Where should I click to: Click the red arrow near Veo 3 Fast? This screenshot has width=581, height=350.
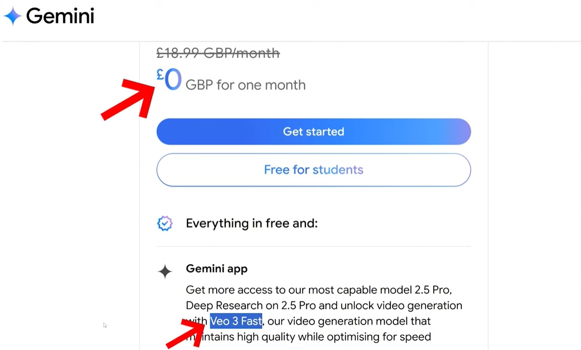tap(187, 332)
